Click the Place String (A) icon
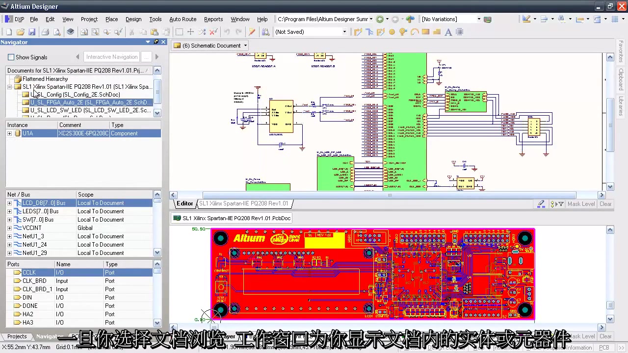Screen dimensions: 628x353 pos(448,32)
